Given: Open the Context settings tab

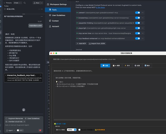Looking at the screenshot, I should point(58,21).
